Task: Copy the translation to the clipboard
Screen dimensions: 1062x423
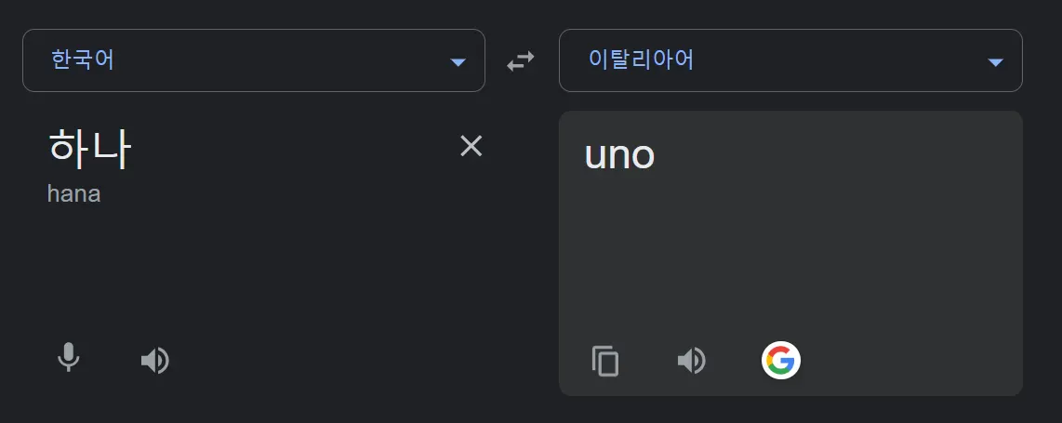Action: (605, 360)
